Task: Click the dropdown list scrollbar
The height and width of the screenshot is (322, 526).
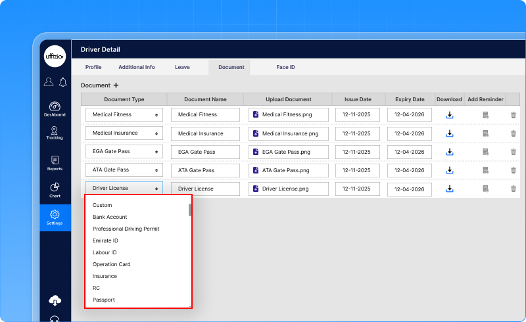Action: [190, 210]
